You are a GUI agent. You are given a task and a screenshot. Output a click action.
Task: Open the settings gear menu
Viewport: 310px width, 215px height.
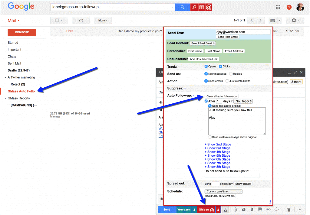click(293, 21)
